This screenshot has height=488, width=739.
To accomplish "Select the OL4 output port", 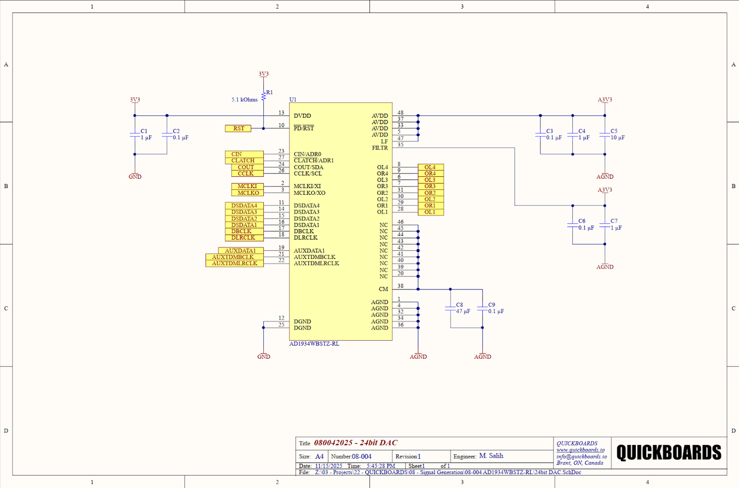I will 430,167.
